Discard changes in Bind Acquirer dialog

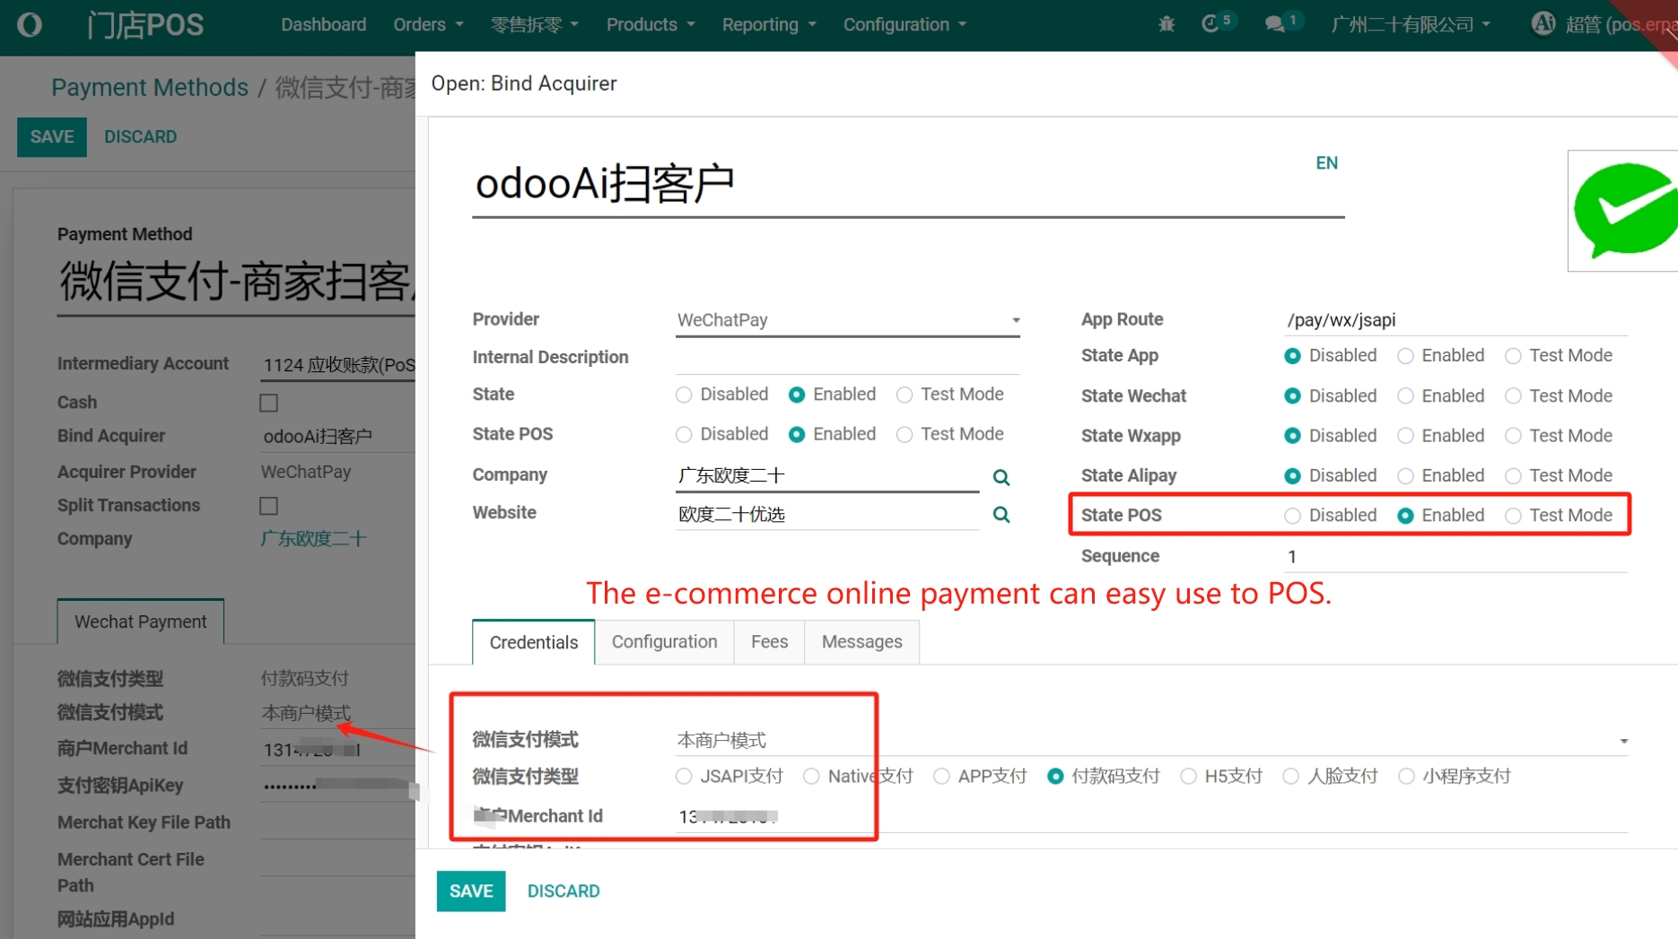click(x=564, y=891)
